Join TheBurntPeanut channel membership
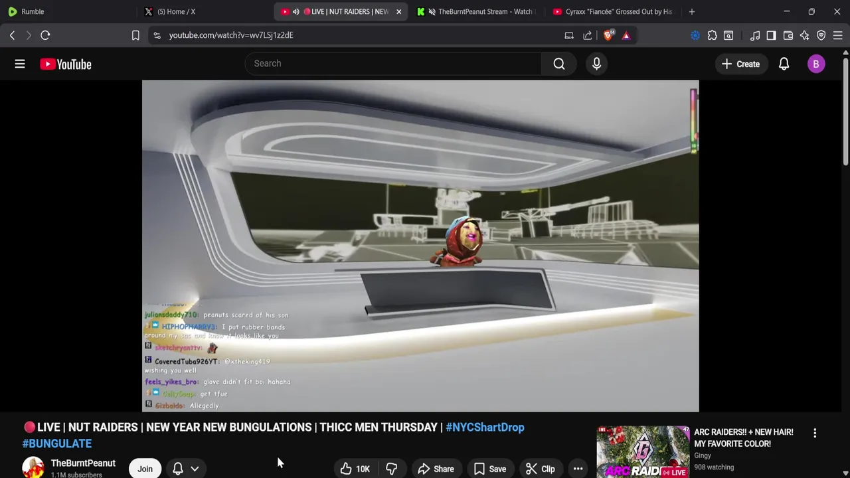Screen dimensions: 850x478 click(x=145, y=469)
